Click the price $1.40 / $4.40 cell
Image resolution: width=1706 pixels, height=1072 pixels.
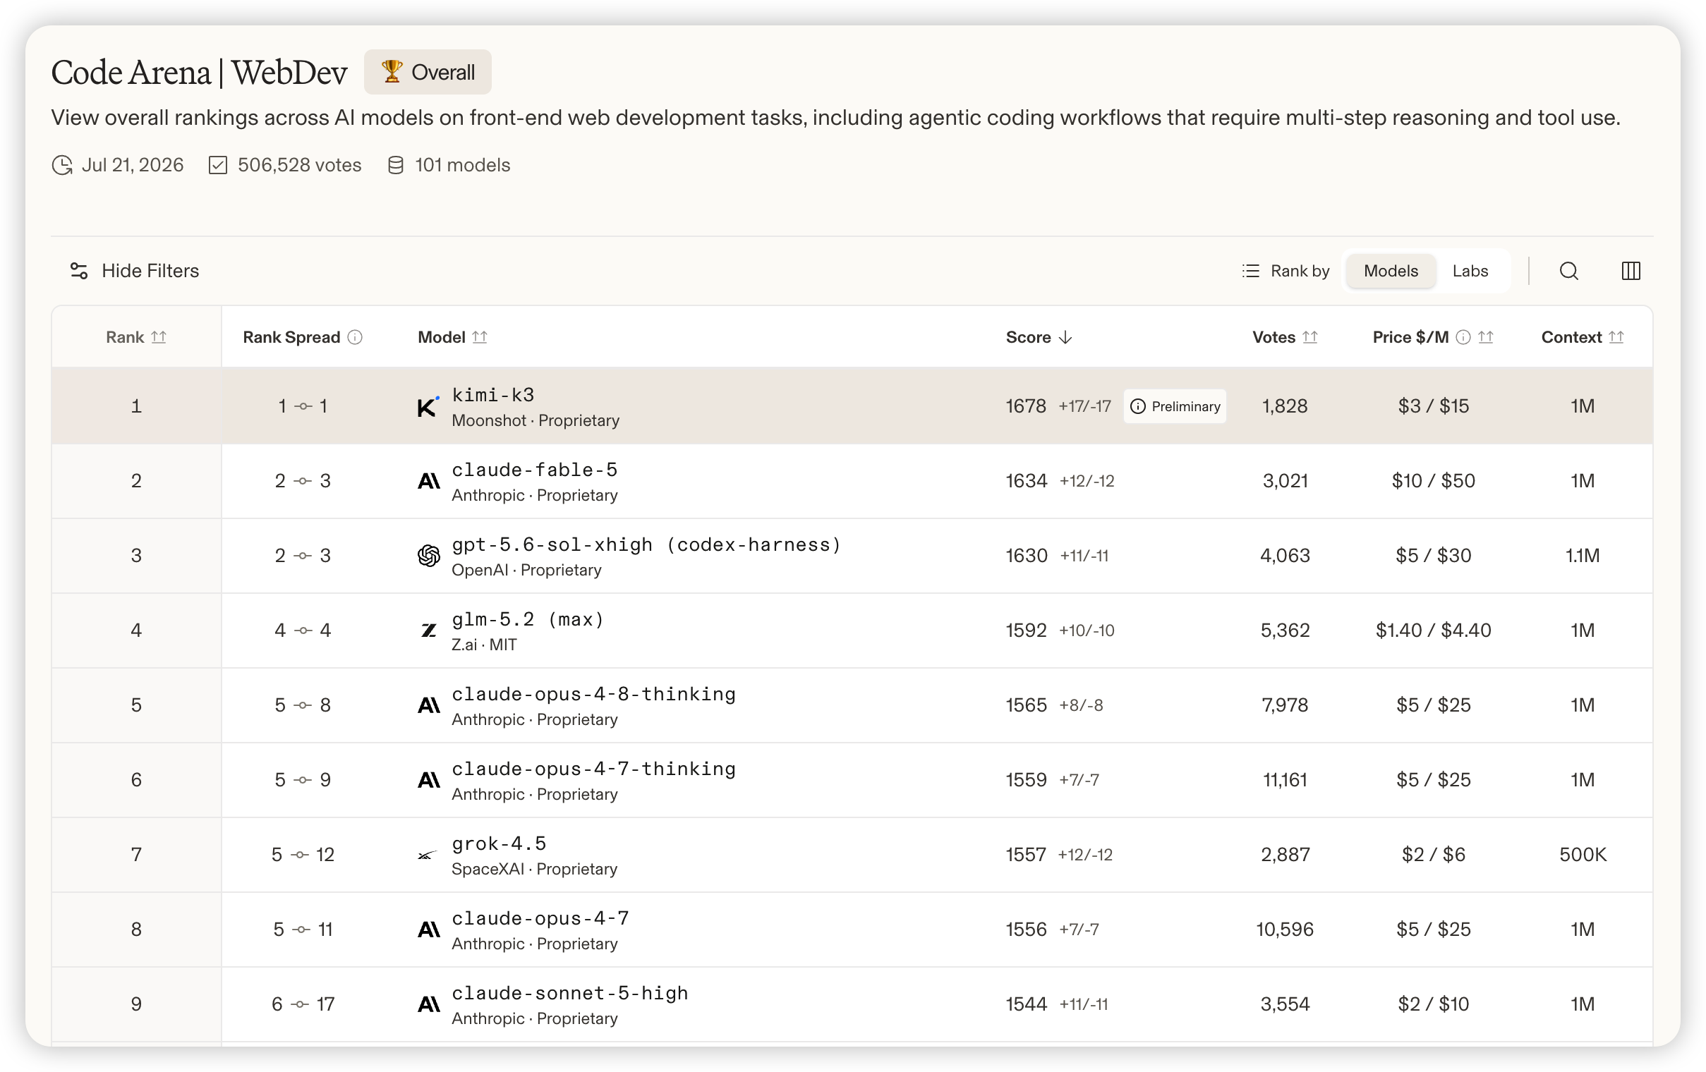click(1433, 631)
